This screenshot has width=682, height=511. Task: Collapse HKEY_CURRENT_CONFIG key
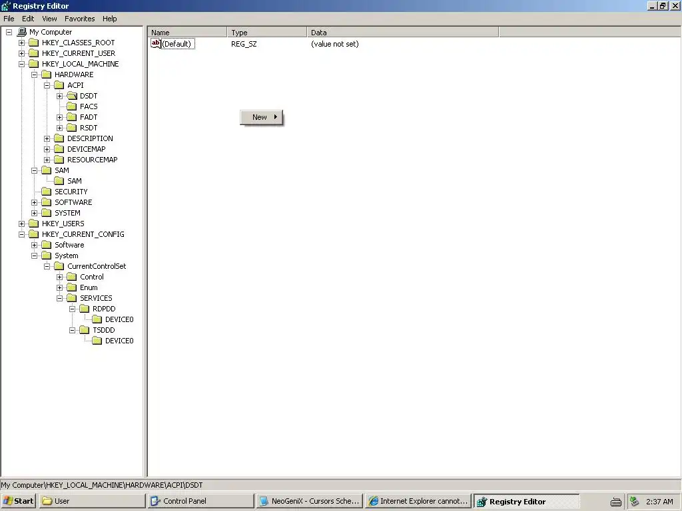click(21, 234)
